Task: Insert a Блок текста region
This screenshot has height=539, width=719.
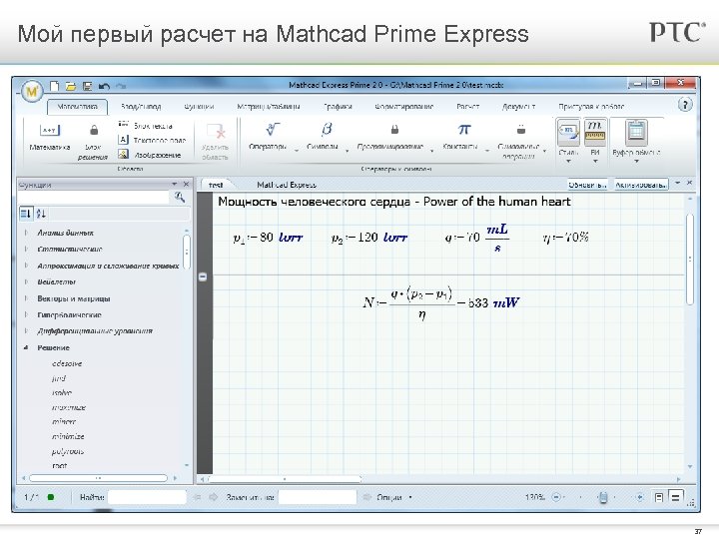Action: pyautogui.click(x=145, y=125)
